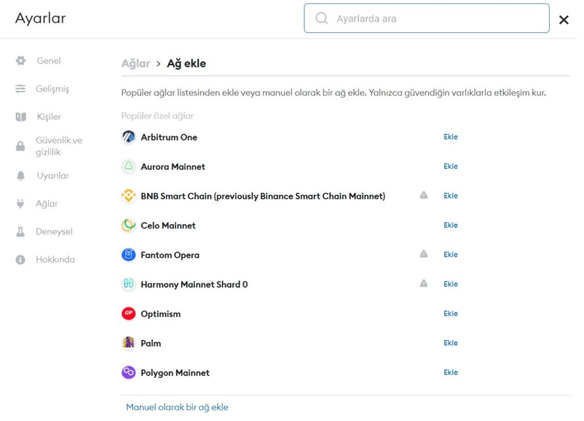Click the search magnifier icon
Image resolution: width=584 pixels, height=421 pixels.
point(321,18)
